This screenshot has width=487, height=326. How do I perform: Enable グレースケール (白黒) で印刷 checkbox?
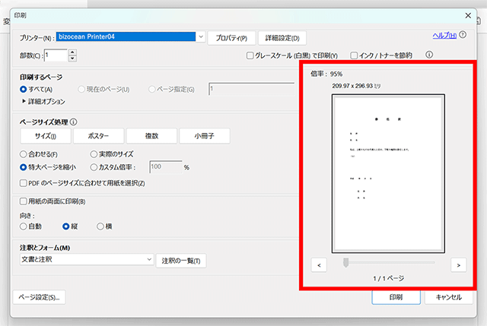250,55
